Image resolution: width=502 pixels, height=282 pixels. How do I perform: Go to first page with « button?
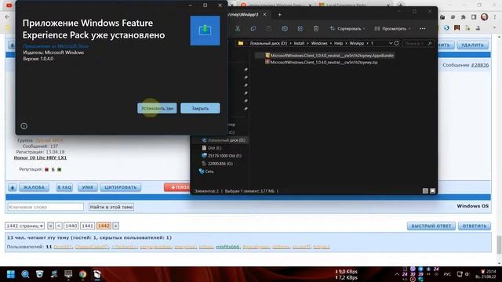tap(50, 226)
